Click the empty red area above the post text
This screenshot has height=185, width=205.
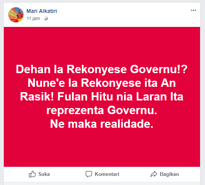[x=102, y=44]
